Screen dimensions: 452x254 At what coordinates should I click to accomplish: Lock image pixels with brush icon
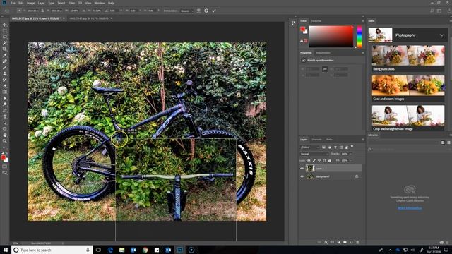tap(314, 160)
